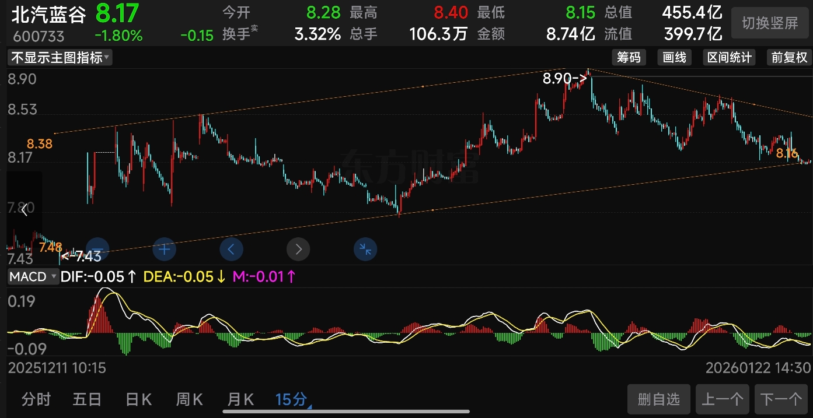Tap the collapse-arrows shrink icon
The image size is (813, 418).
coord(365,250)
